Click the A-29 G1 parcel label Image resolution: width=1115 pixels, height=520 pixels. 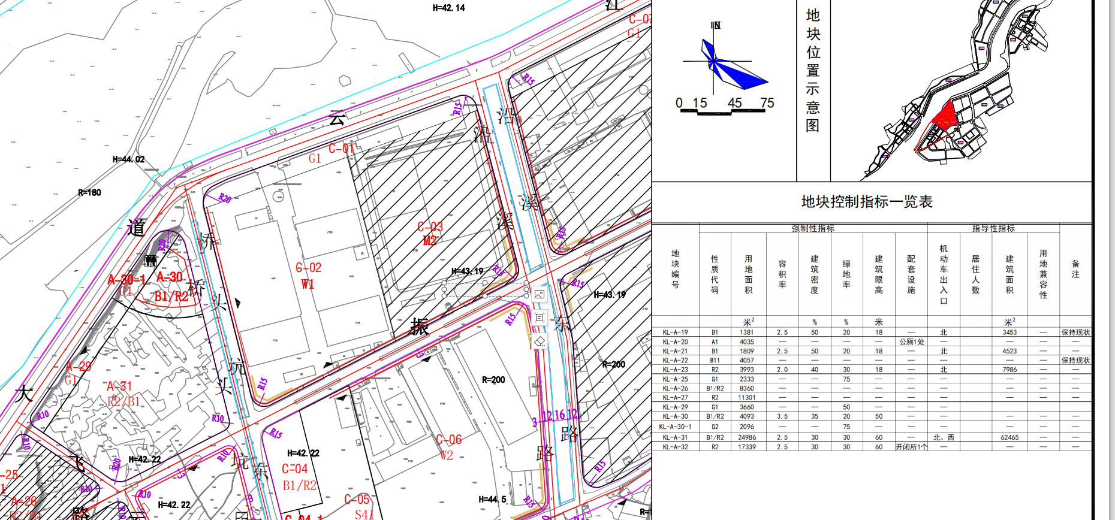pyautogui.click(x=77, y=373)
